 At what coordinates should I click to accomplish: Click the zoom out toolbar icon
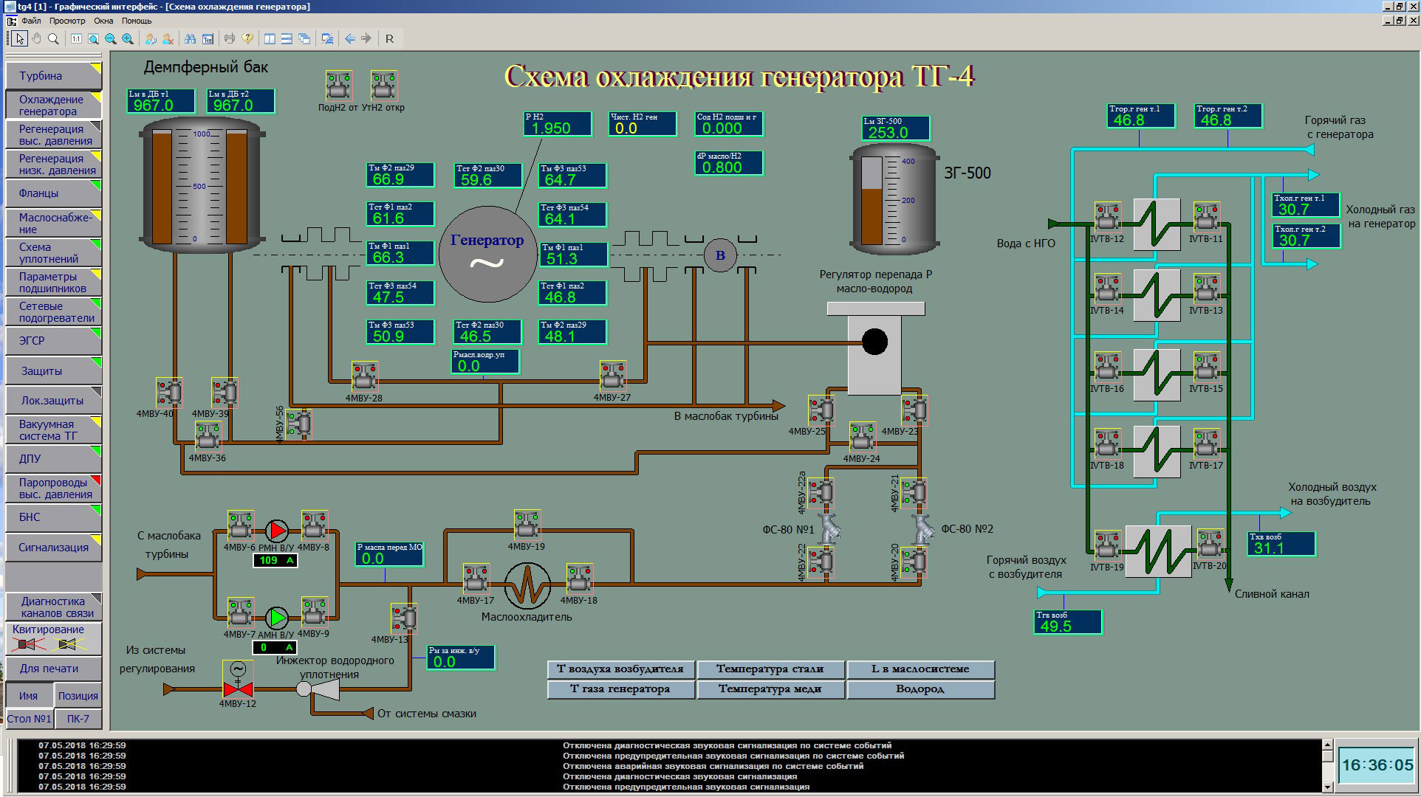pos(110,38)
